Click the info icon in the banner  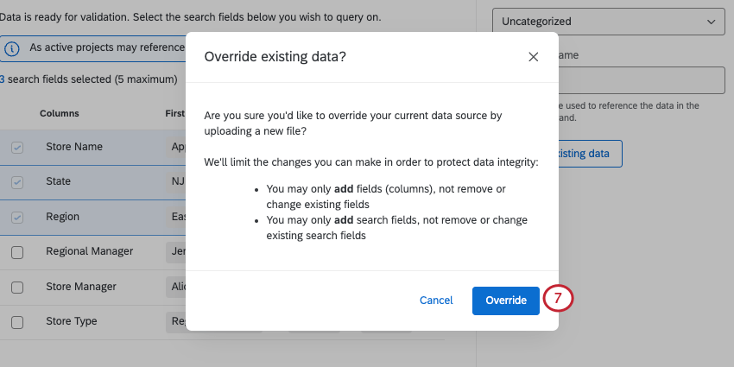(x=12, y=49)
